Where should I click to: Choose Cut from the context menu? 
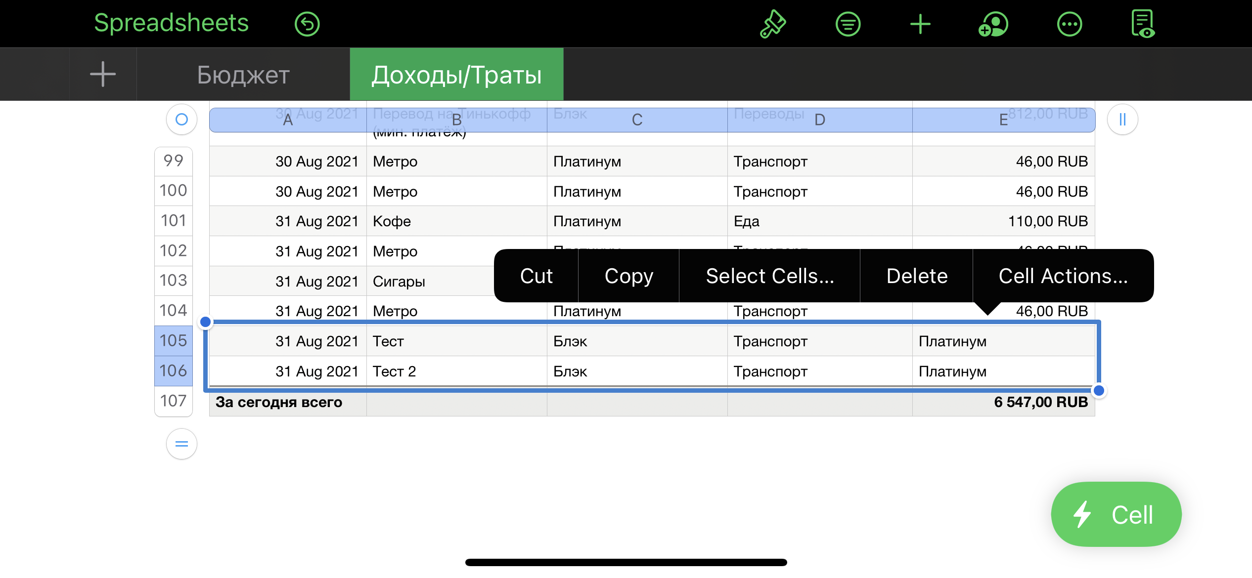point(536,276)
